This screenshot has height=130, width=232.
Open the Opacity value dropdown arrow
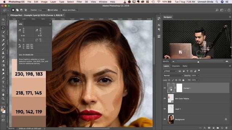(x=198, y=75)
